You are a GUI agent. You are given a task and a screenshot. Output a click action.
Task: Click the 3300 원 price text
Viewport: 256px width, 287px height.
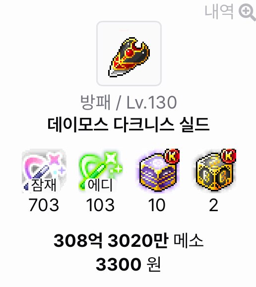click(x=128, y=264)
